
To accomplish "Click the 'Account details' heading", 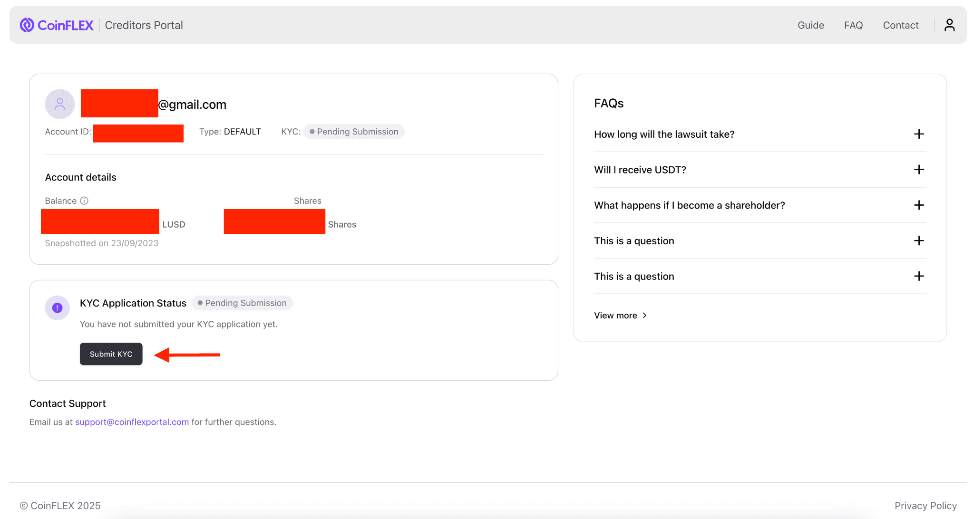I will coord(80,177).
